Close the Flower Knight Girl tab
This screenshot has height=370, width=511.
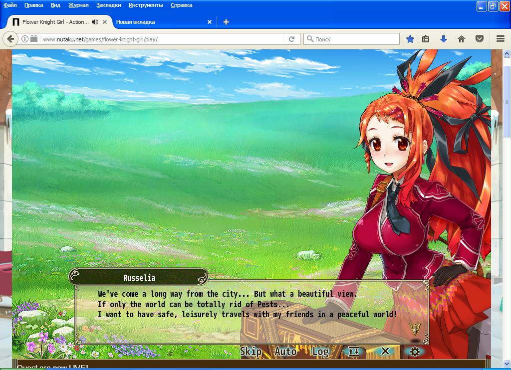pyautogui.click(x=105, y=22)
